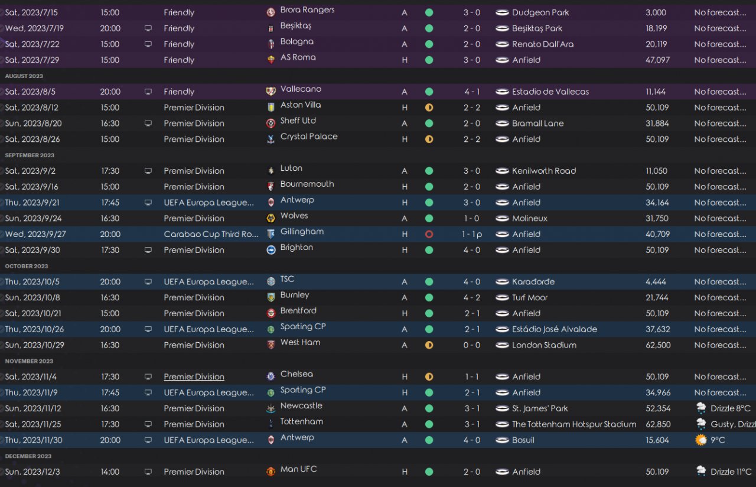Click the drizzle weather icon for Newcastle match

pos(701,408)
